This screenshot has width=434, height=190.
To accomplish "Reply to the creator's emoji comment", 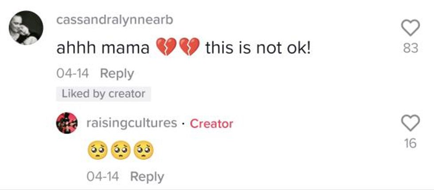I will click(x=147, y=177).
